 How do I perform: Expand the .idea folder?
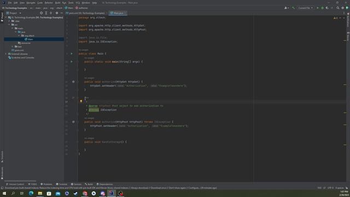(9, 21)
